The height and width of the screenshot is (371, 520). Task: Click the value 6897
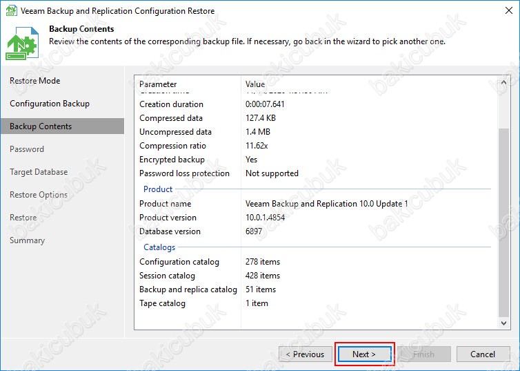(254, 231)
